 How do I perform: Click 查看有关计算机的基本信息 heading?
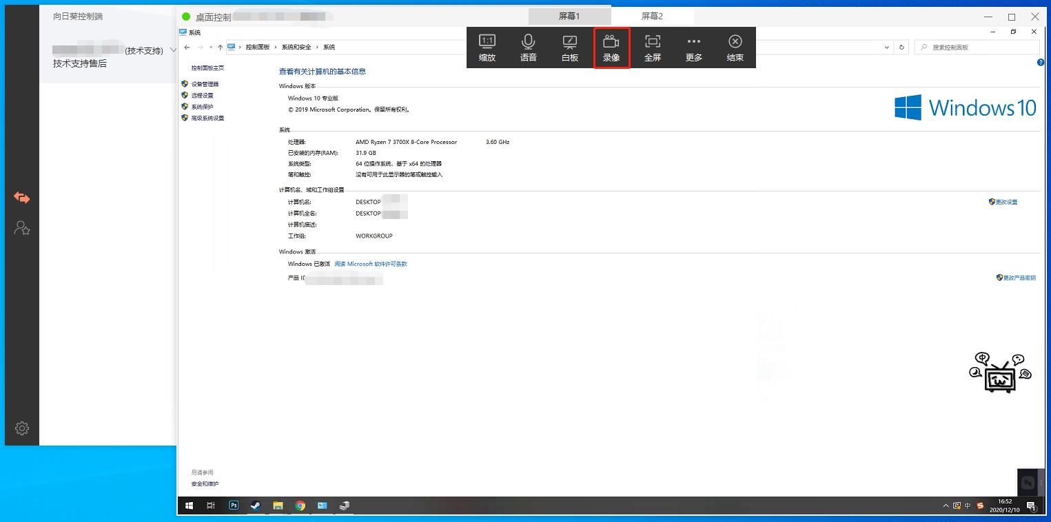tap(322, 71)
